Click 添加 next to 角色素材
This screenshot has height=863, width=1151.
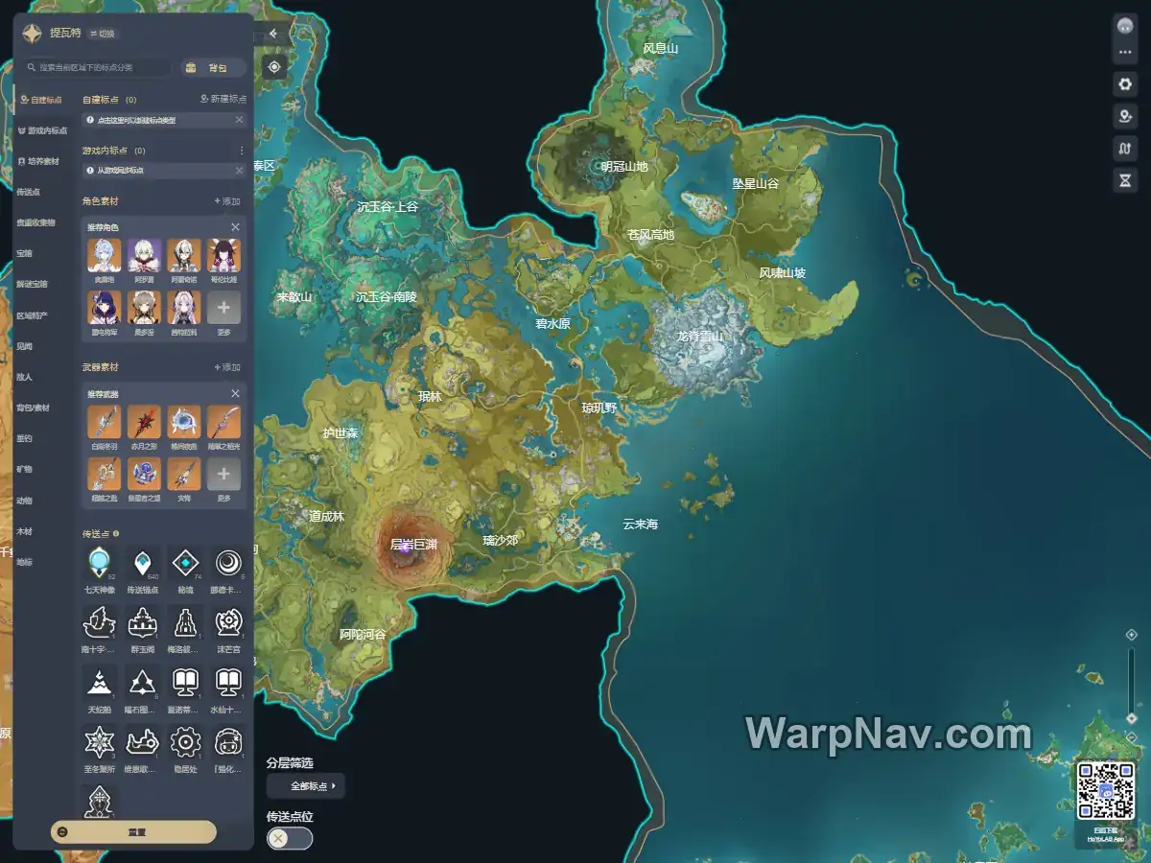click(x=227, y=201)
